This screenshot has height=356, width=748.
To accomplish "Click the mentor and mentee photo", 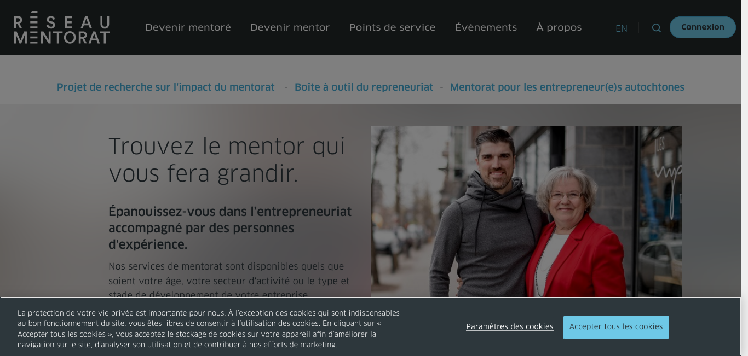I will coord(526,212).
